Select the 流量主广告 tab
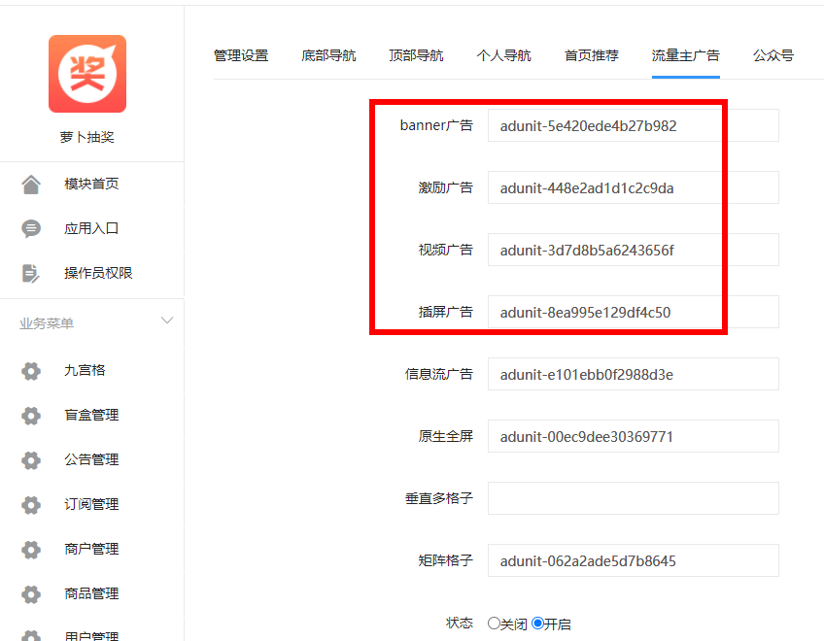The height and width of the screenshot is (641, 824). pyautogui.click(x=686, y=55)
